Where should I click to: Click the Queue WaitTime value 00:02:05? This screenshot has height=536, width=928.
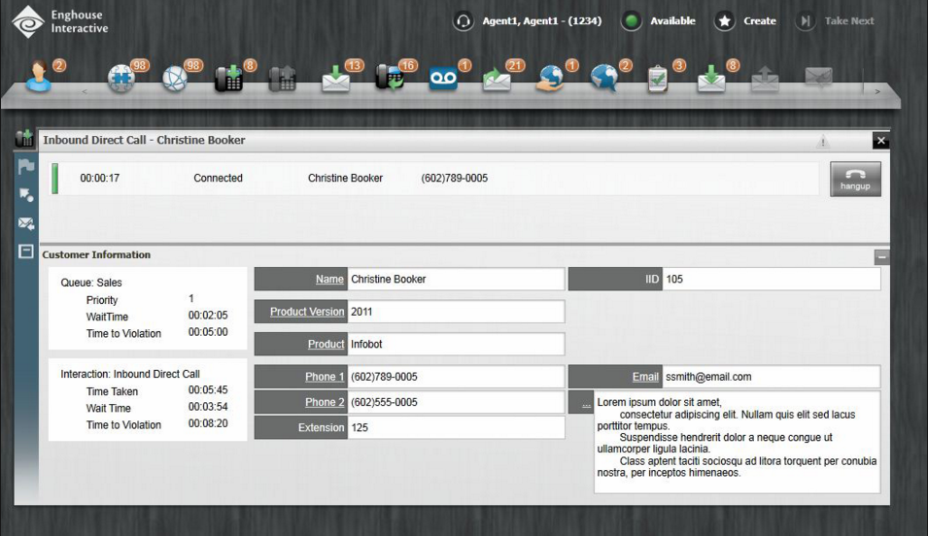pyautogui.click(x=208, y=316)
